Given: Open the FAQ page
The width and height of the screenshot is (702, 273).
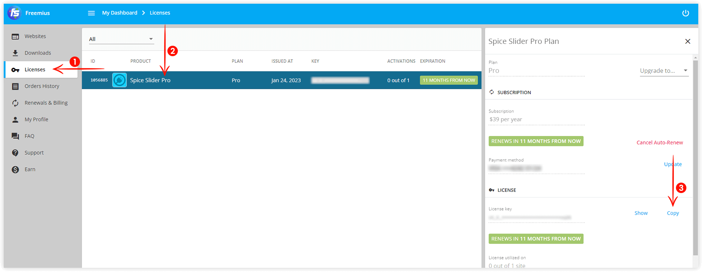Looking at the screenshot, I should [41, 136].
